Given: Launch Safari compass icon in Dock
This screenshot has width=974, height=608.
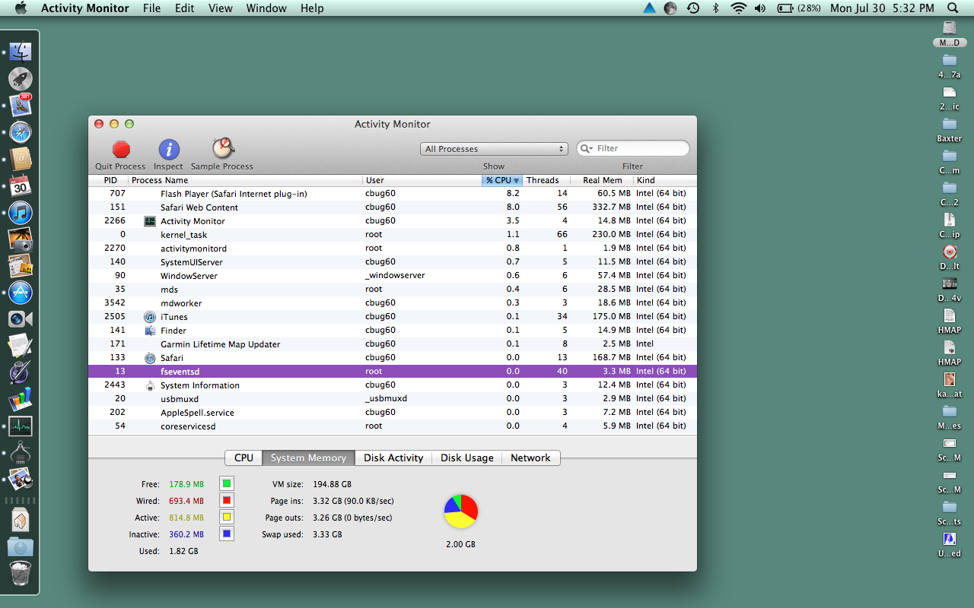Looking at the screenshot, I should point(21,132).
